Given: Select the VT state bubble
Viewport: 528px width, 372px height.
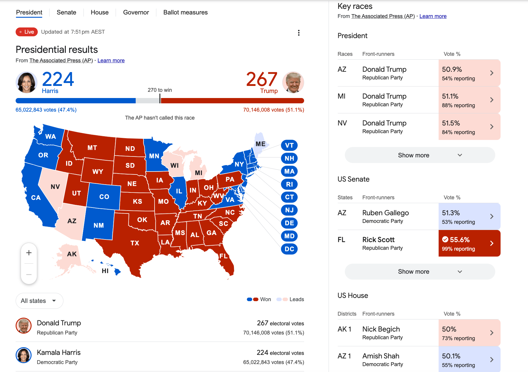Looking at the screenshot, I should 289,145.
